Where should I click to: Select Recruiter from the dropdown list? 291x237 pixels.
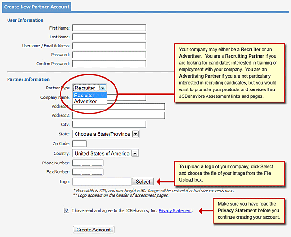click(x=90, y=96)
